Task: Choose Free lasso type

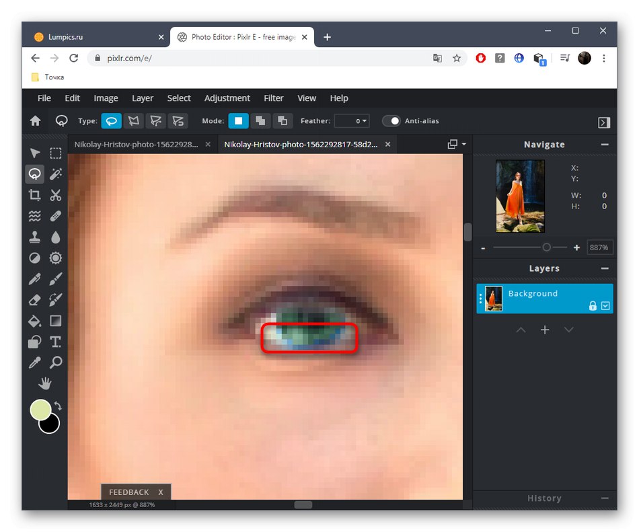Action: pos(112,121)
